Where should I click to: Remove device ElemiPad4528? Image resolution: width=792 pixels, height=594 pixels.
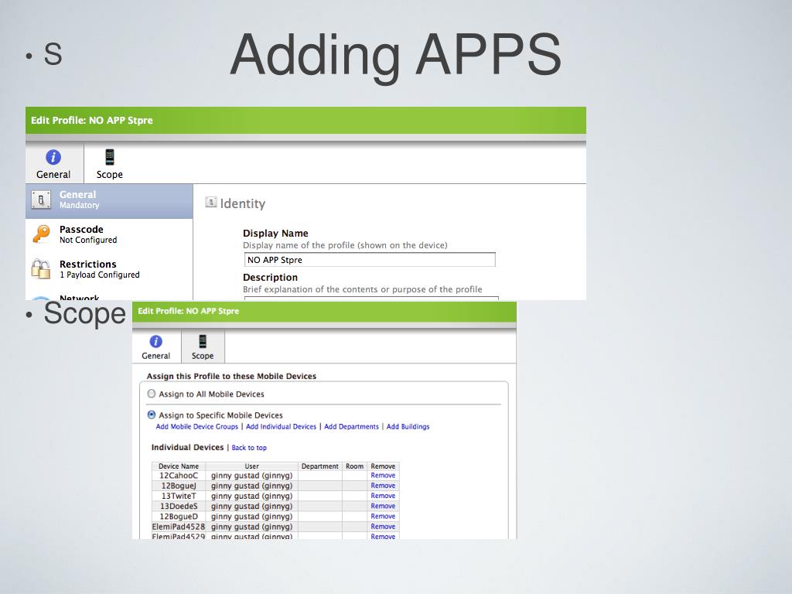click(383, 526)
